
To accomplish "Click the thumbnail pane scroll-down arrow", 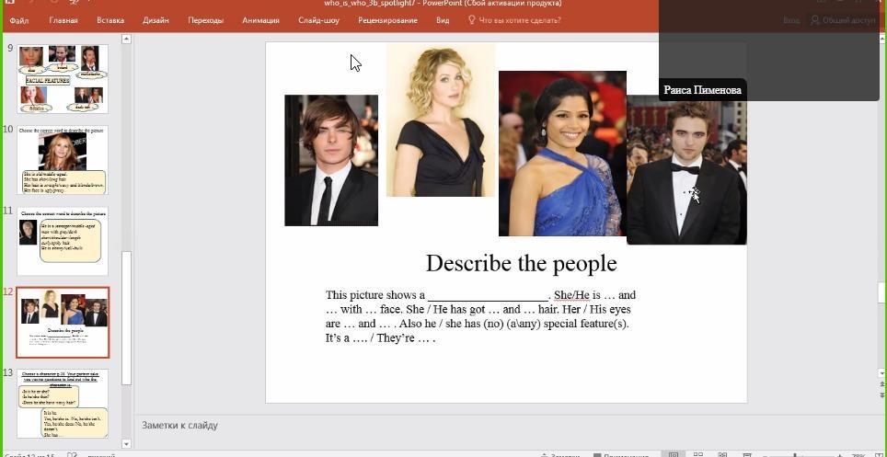I will point(126,444).
